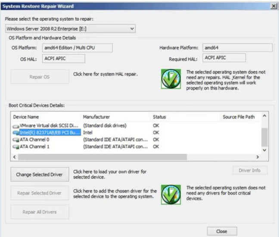Click the horizontal scrollbar left arrow
The width and height of the screenshot is (280, 237).
coord(15,157)
